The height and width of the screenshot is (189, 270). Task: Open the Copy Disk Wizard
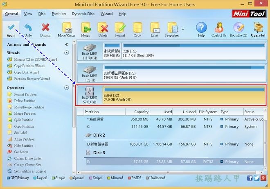coord(23,72)
